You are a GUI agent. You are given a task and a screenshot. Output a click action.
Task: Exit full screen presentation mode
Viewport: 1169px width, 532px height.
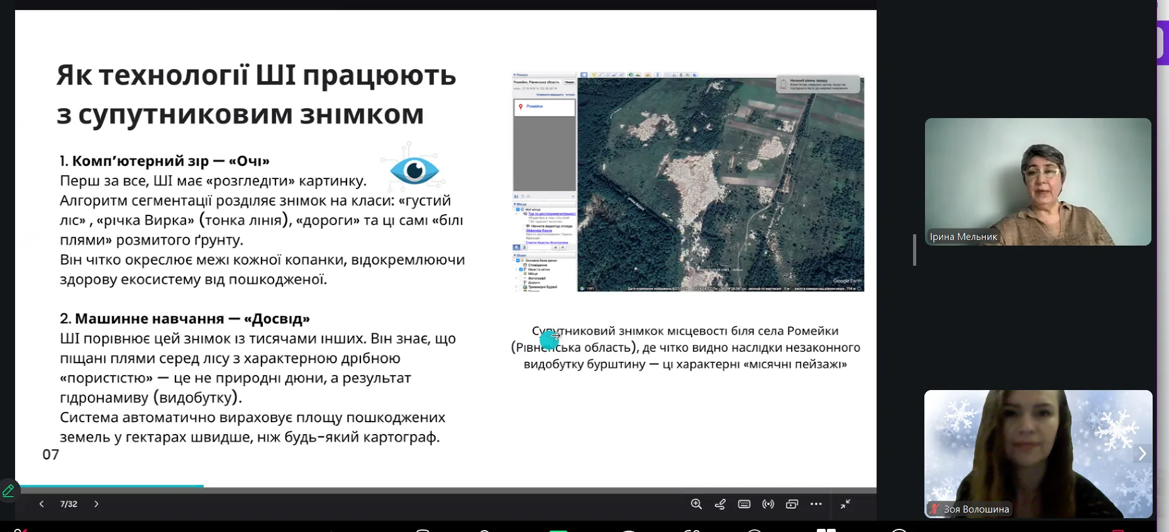[x=845, y=504]
